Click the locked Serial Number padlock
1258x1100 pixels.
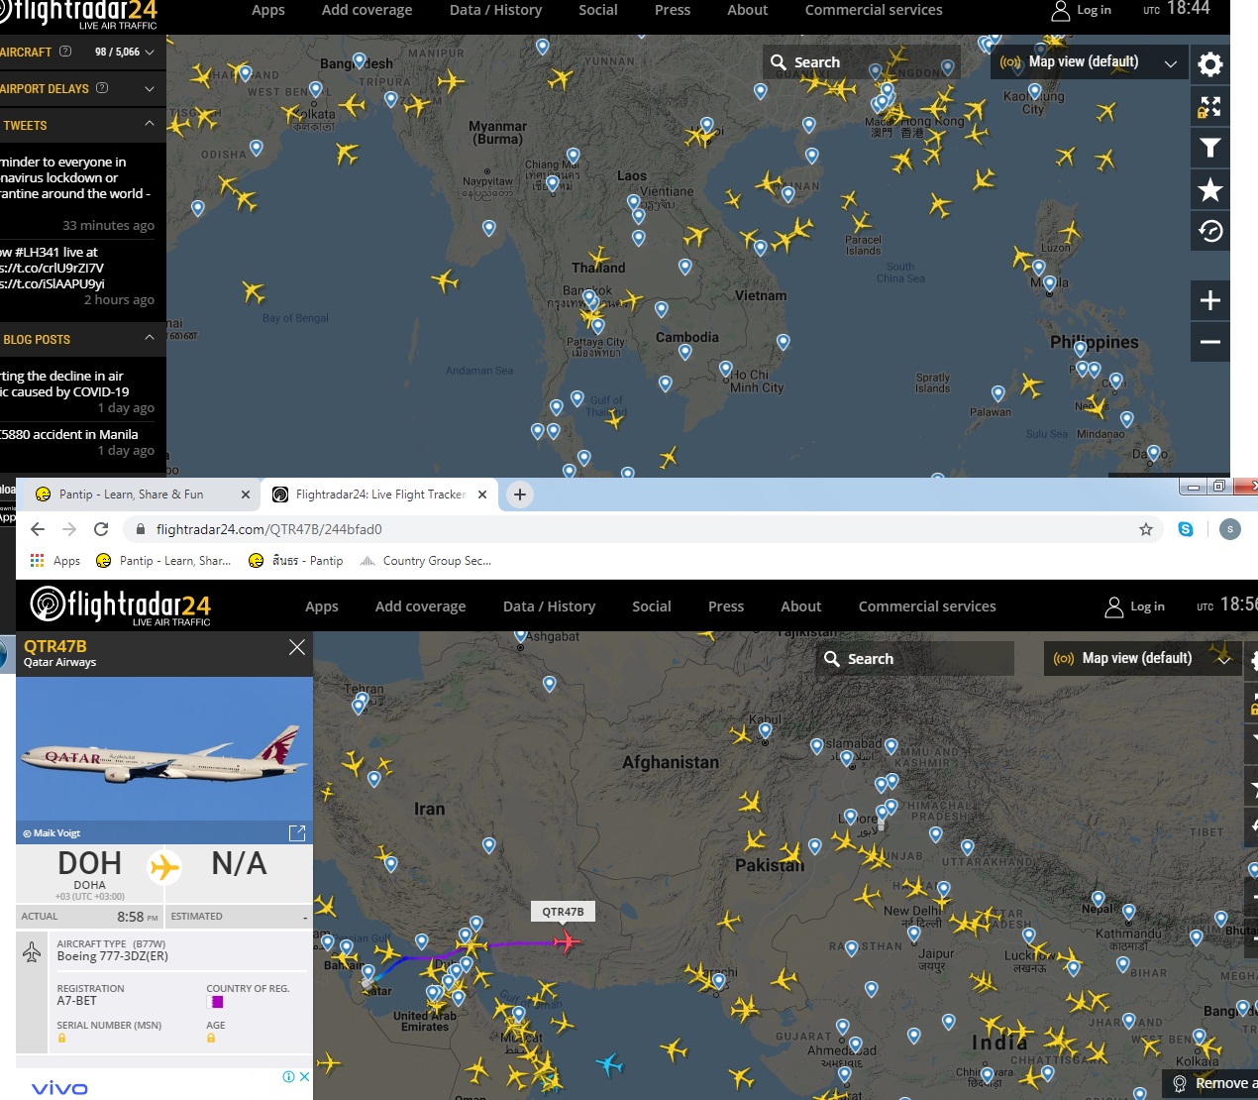tap(61, 1039)
